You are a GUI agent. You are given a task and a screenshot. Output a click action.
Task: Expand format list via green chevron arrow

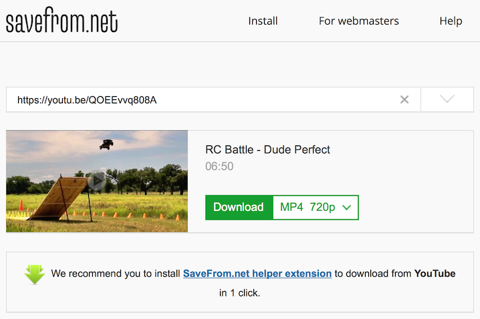click(346, 208)
